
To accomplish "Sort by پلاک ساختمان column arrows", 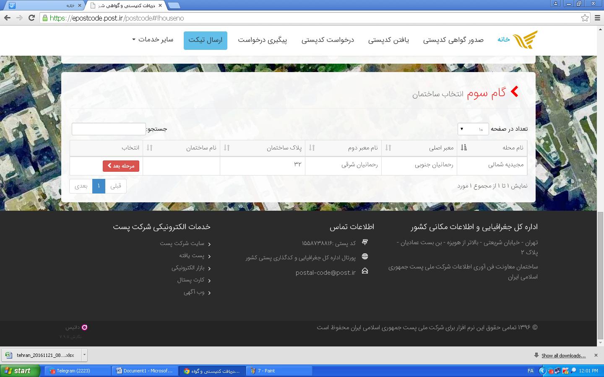I will 226,147.
